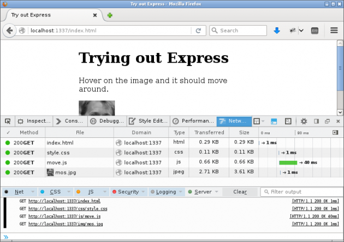Viewport: 344px width, 242px height.
Task: Toggle the split console icon
Action: click(274, 121)
